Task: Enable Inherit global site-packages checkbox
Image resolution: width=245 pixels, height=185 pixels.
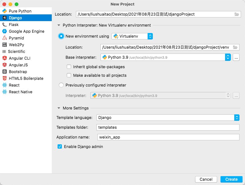Action: 69,67
